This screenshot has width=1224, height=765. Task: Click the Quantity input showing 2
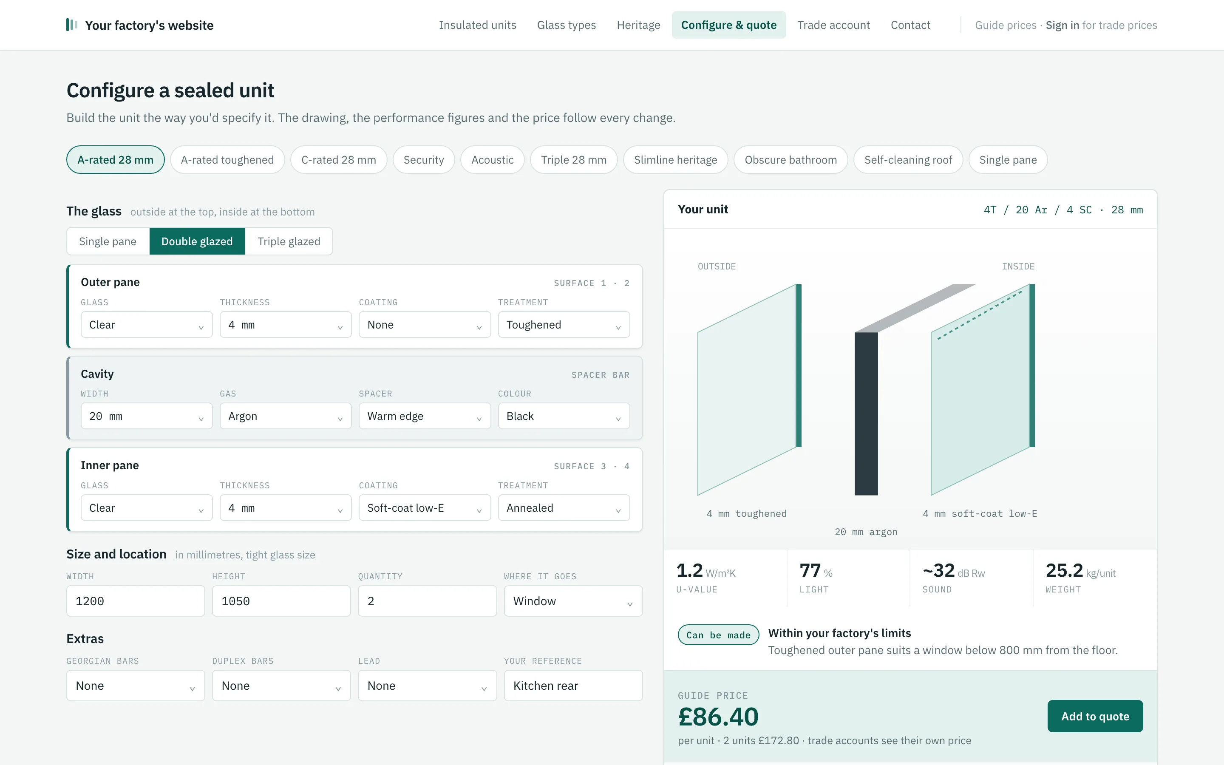pos(428,601)
